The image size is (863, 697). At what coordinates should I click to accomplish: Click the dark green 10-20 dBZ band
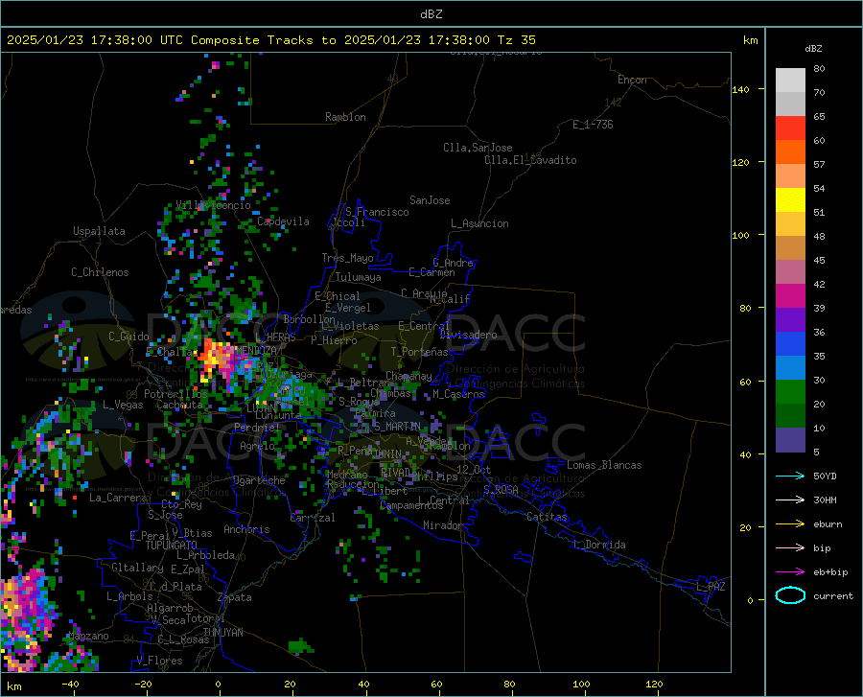(x=790, y=416)
